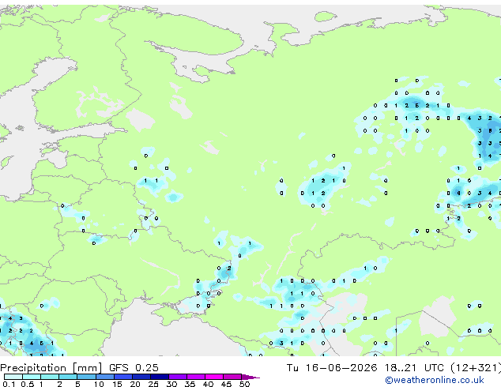
Task: Select the 0.1–0.5 mm legend color swatch
Action: (x=13, y=377)
